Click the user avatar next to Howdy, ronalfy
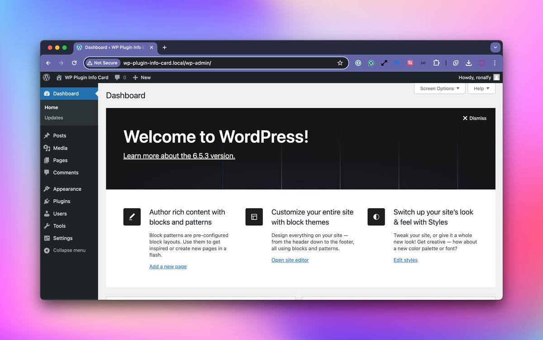The width and height of the screenshot is (543, 340). pos(496,77)
